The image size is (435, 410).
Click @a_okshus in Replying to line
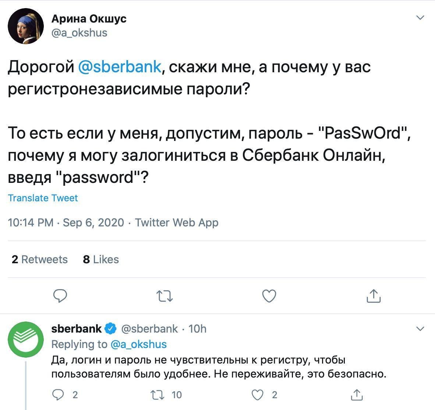pyautogui.click(x=138, y=344)
